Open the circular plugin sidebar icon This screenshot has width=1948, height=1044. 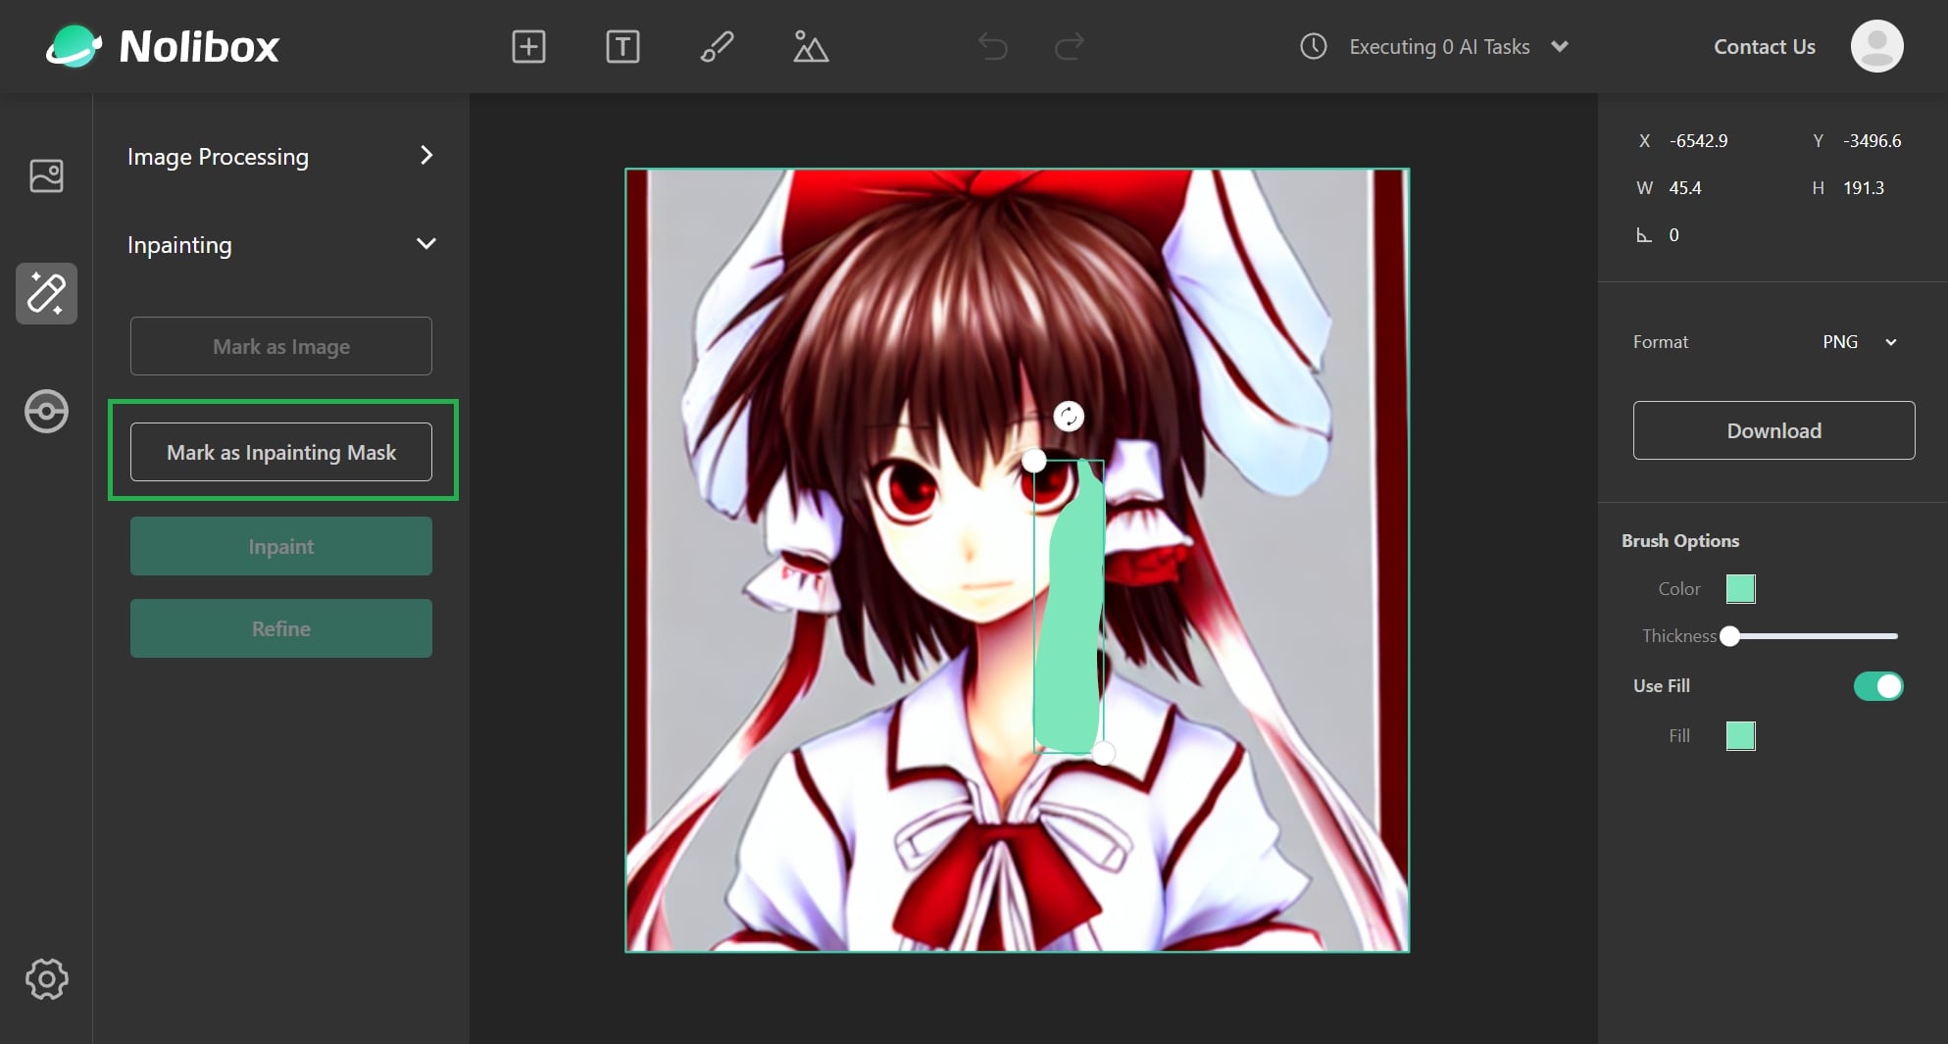coord(46,411)
